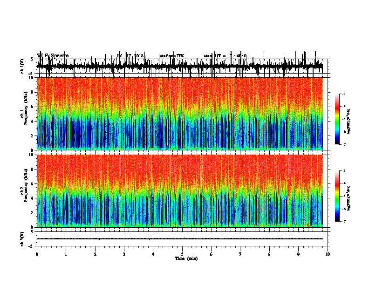
Task: Click the "ch.3(V)" axis label
Action: 22,239
